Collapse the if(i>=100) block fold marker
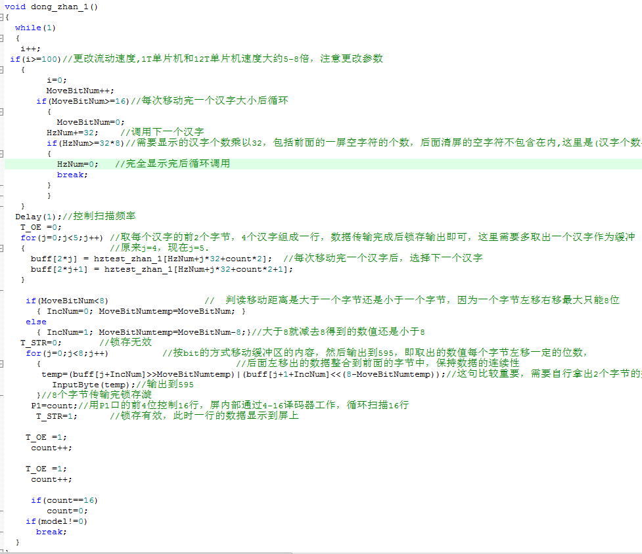 [1, 70]
